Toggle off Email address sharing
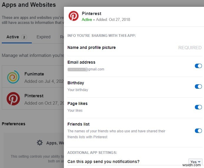The width and height of the screenshot is (204, 168). (198, 66)
